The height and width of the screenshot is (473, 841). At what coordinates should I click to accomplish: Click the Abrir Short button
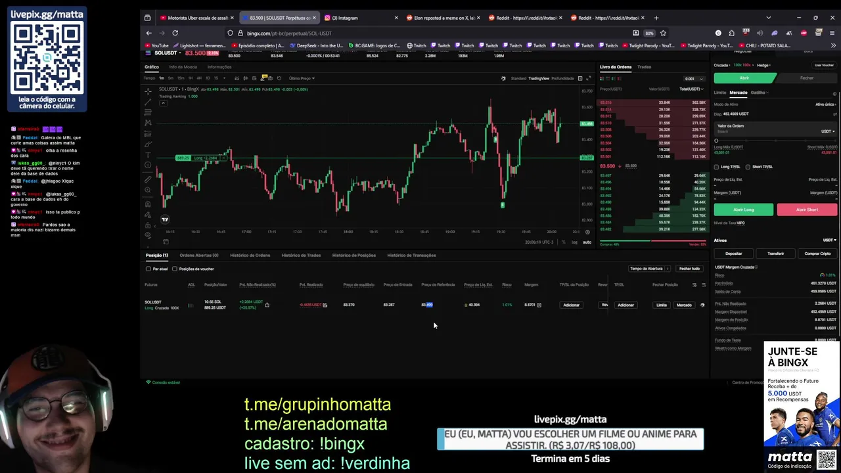click(807, 210)
